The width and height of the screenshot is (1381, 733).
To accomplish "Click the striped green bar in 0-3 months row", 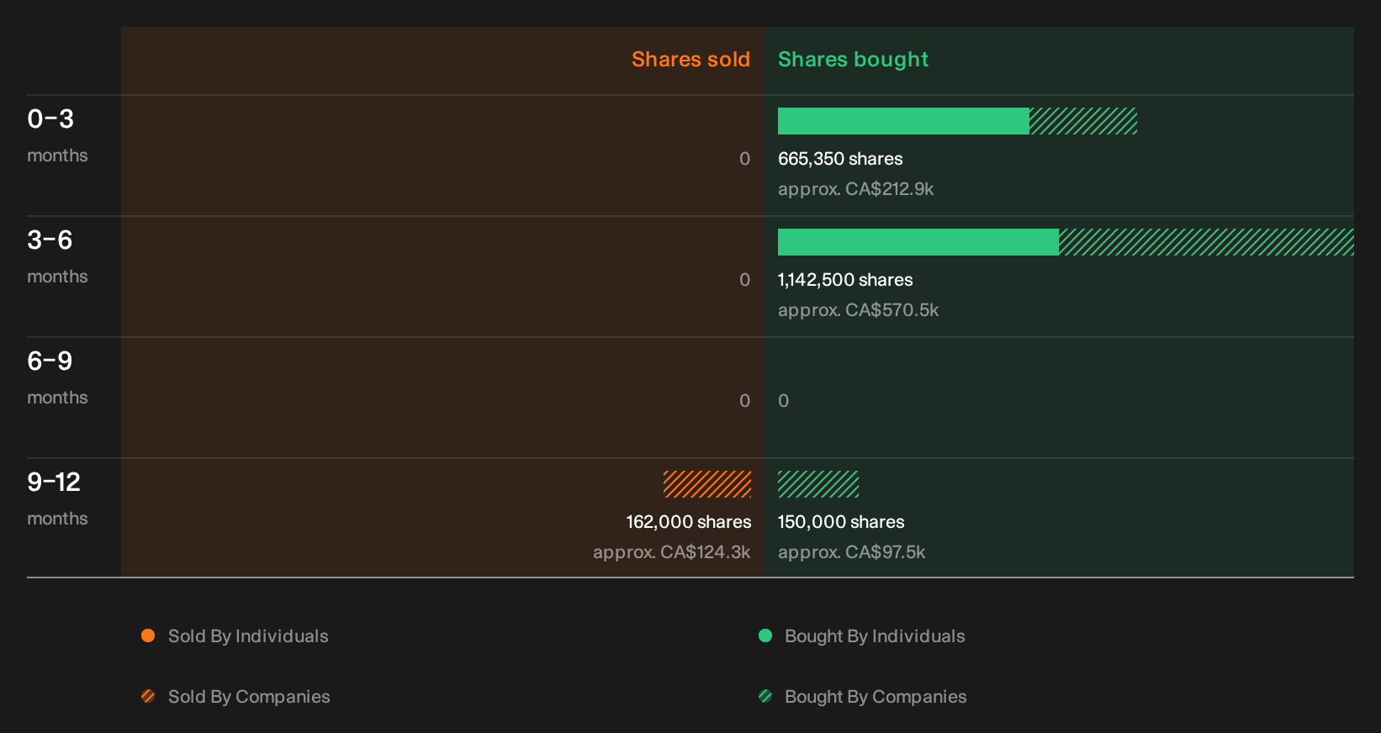I will 1083,121.
